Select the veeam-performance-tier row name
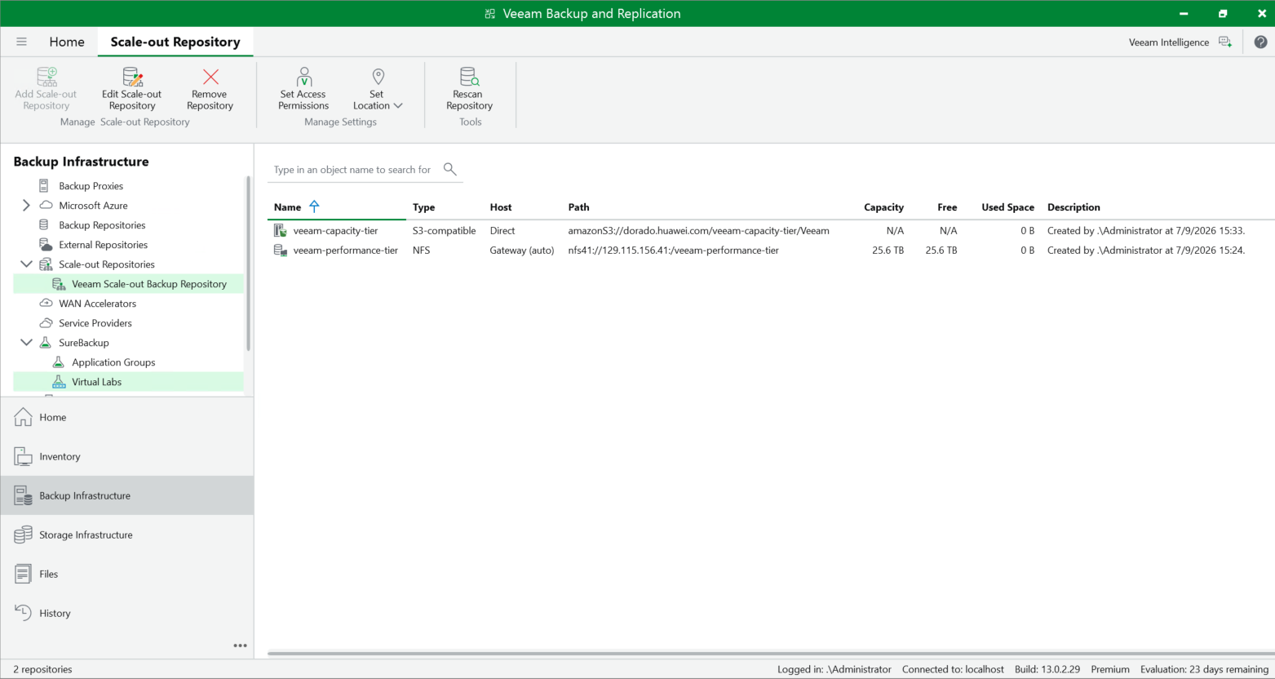Screen dimensions: 1275x679 pos(346,251)
